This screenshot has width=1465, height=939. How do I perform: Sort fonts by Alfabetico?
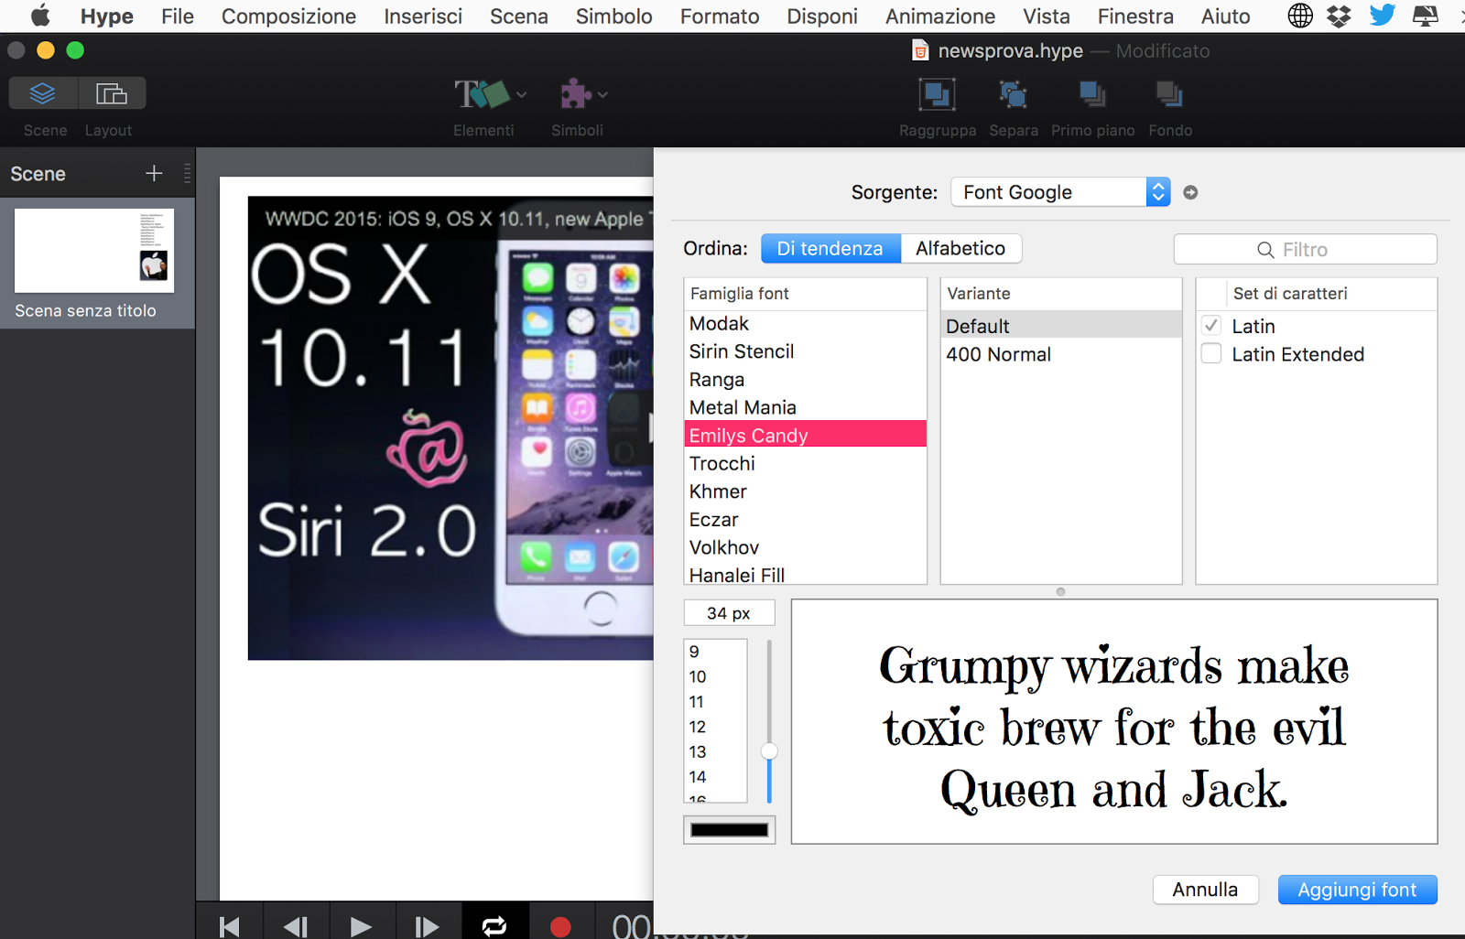[x=960, y=248]
